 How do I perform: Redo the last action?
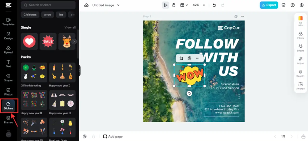(x=222, y=5)
